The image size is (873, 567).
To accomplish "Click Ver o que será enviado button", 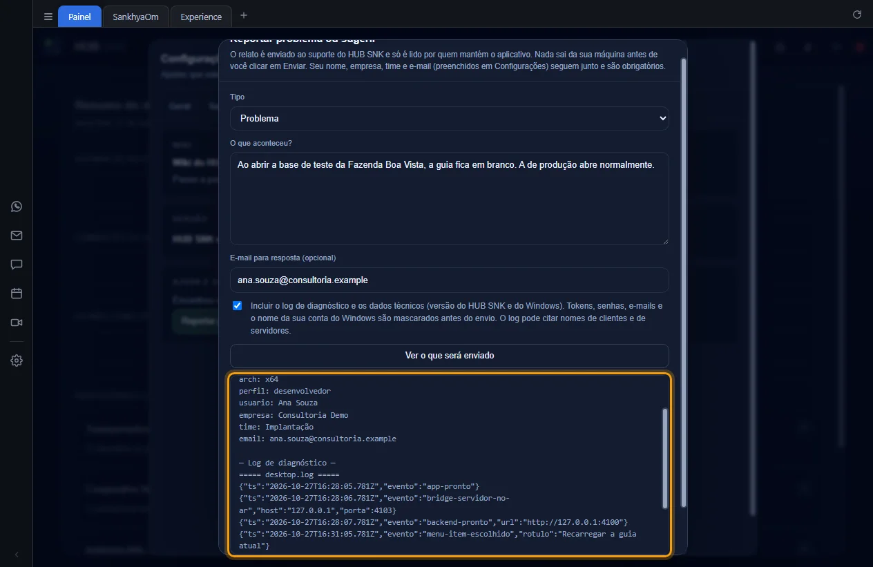I will [450, 356].
